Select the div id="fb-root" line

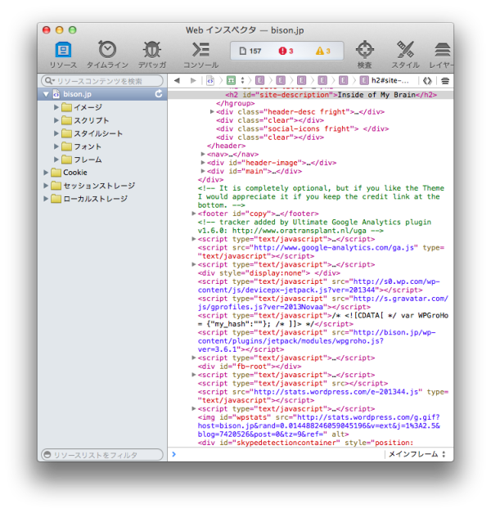click(x=250, y=367)
